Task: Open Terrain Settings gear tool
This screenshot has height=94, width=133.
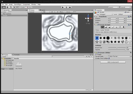Action: coord(124,27)
